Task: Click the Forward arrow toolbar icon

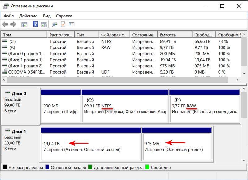Action: point(13,24)
